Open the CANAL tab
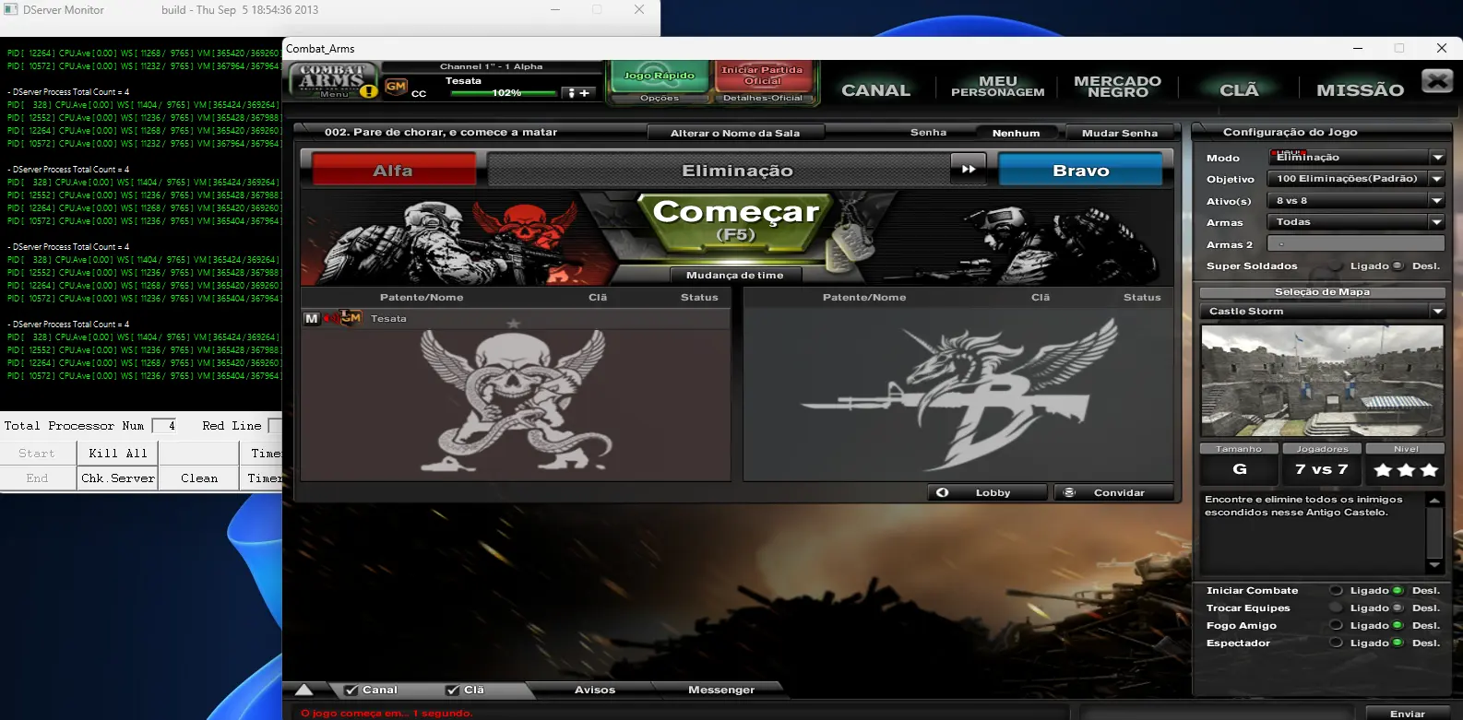1463x720 pixels. (x=875, y=90)
